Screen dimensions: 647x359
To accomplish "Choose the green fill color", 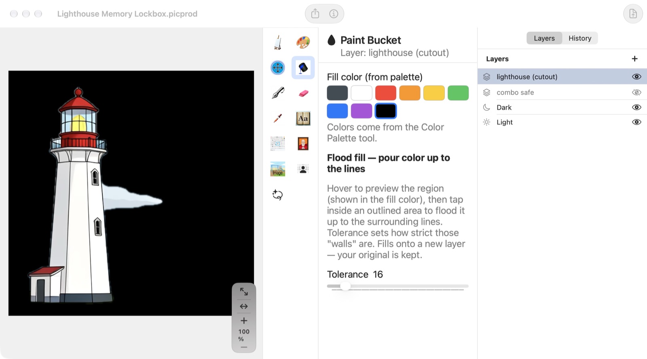I will pos(458,93).
